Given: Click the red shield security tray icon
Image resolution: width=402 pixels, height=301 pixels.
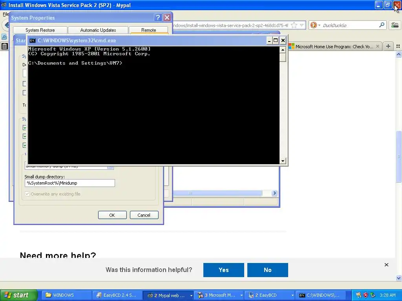Looking at the screenshot, I should tap(365, 295).
